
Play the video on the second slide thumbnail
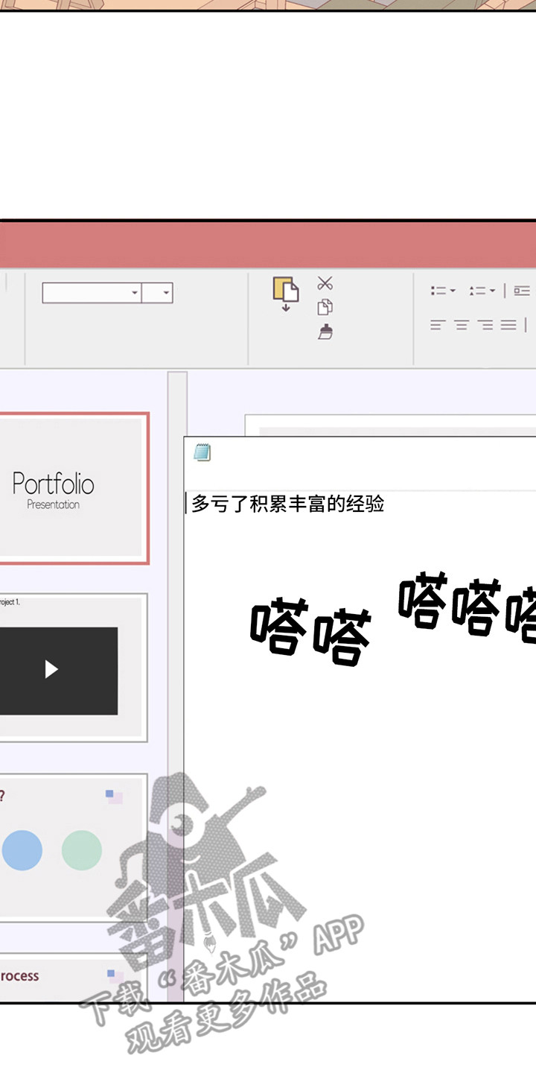click(51, 669)
